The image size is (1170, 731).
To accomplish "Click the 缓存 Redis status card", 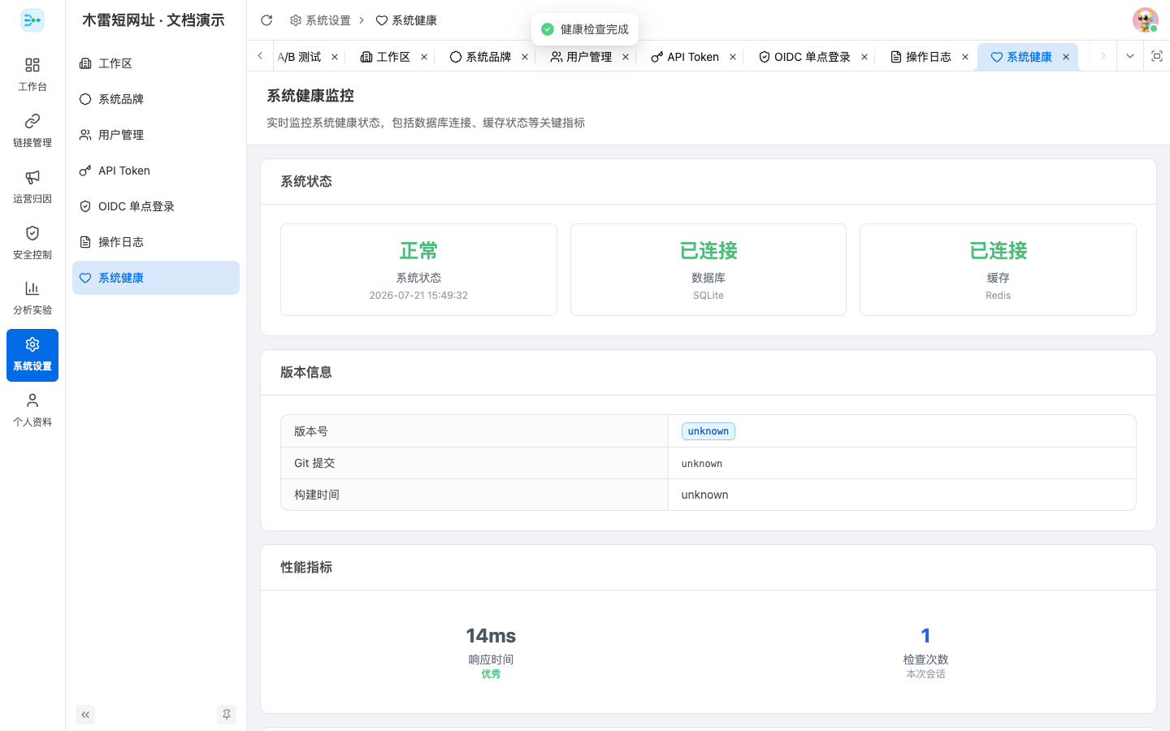I will coord(998,270).
